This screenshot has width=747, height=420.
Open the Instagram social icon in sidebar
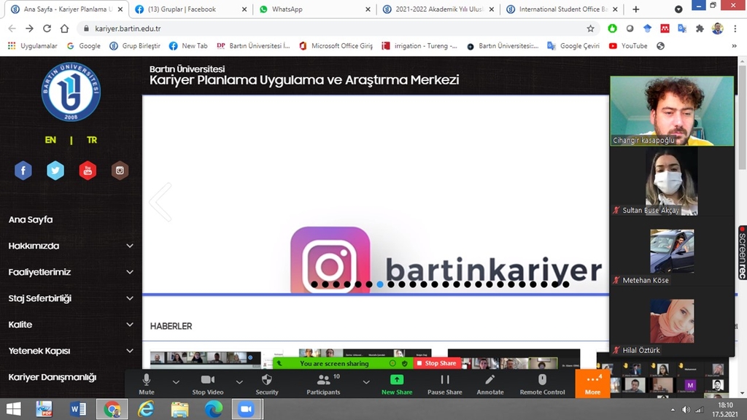(x=120, y=171)
